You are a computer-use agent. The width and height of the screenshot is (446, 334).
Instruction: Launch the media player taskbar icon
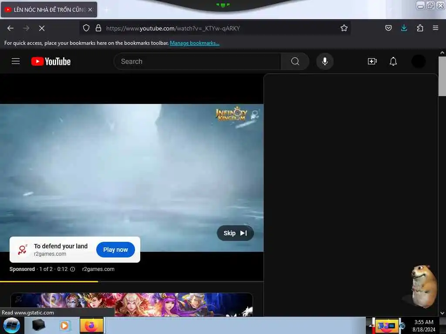tap(64, 325)
